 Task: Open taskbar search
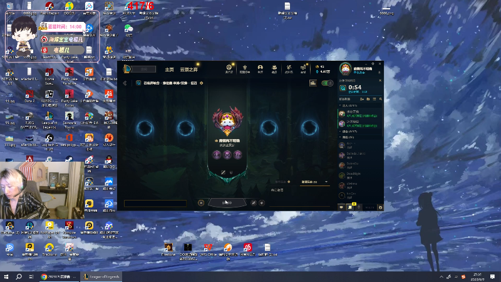19,276
